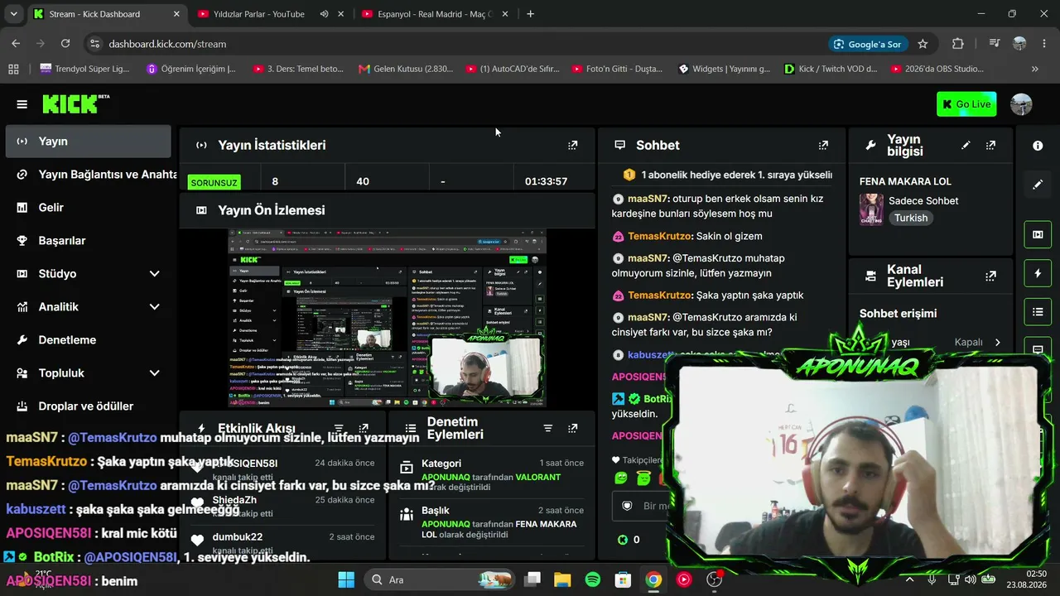Screen dimensions: 1060x596
Task: Click maaSN7 username in chat
Action: (x=648, y=199)
